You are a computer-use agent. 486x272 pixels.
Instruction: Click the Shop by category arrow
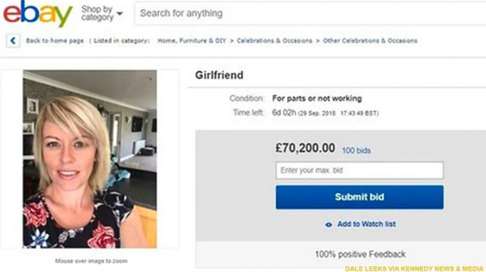coord(120,13)
